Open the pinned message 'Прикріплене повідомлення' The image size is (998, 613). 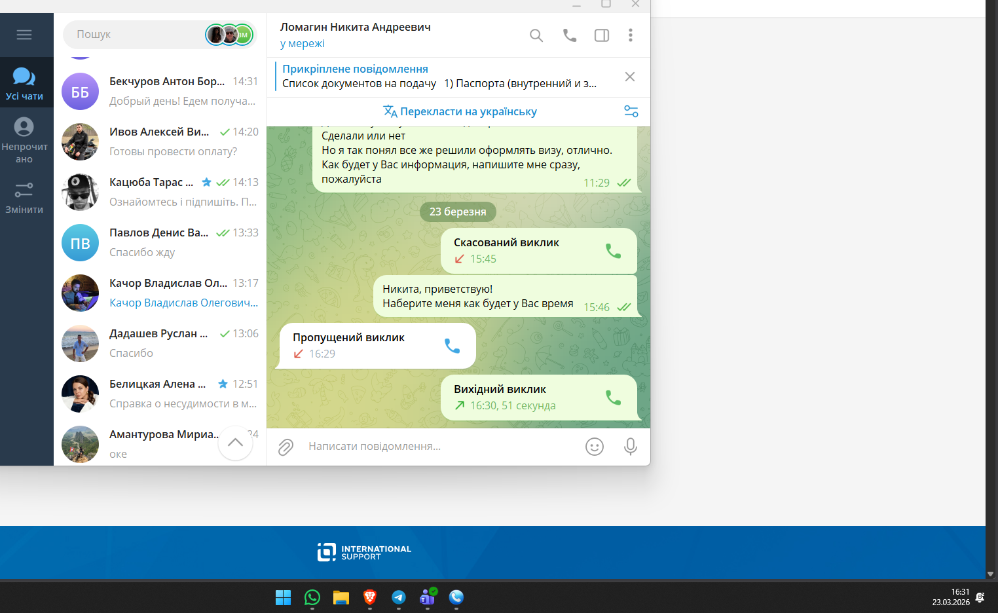click(439, 76)
